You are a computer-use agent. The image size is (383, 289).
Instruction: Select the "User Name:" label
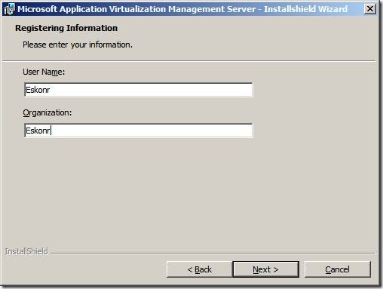coord(44,72)
